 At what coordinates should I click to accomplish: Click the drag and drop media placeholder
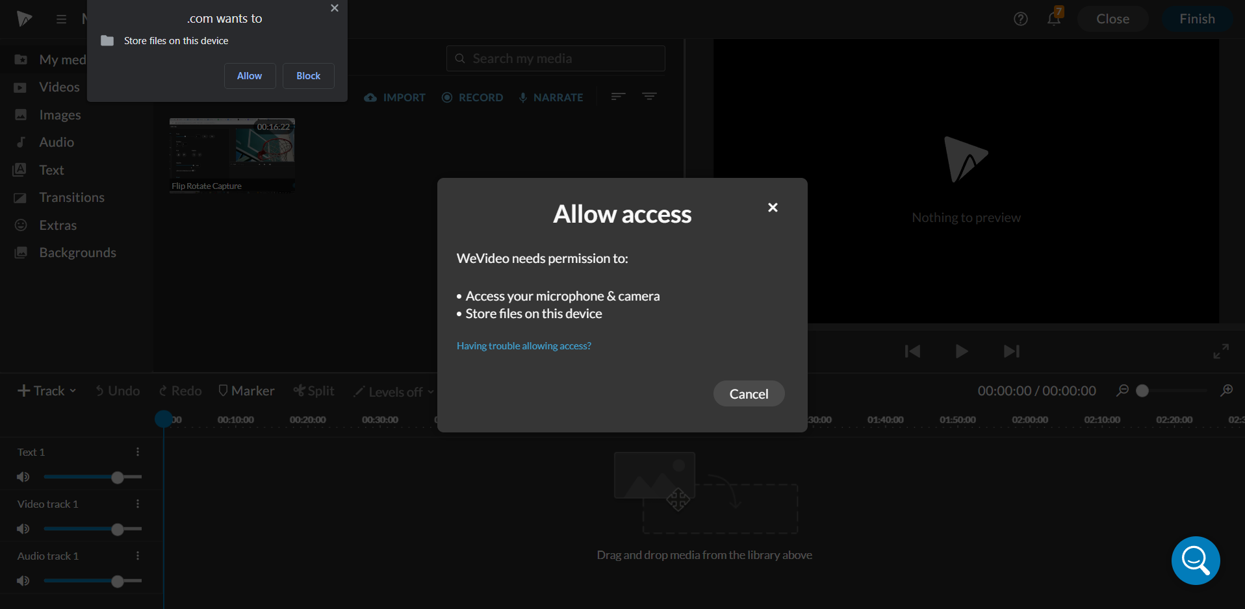[705, 493]
